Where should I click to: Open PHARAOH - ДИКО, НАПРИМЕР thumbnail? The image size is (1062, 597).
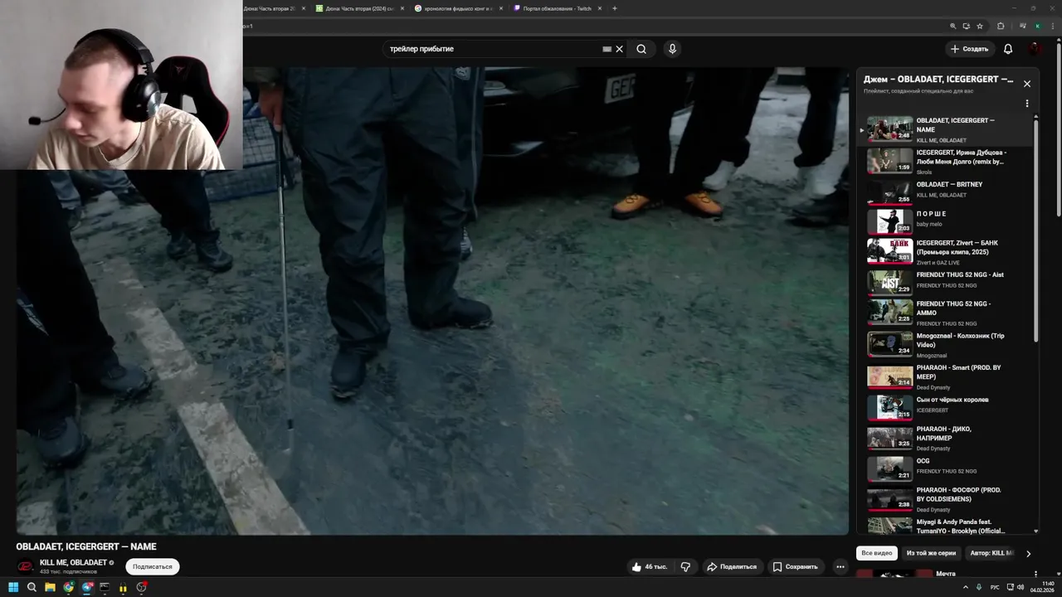(889, 438)
